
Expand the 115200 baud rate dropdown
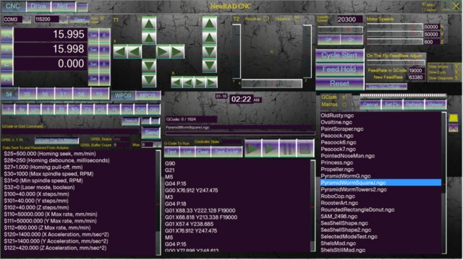pos(64,19)
